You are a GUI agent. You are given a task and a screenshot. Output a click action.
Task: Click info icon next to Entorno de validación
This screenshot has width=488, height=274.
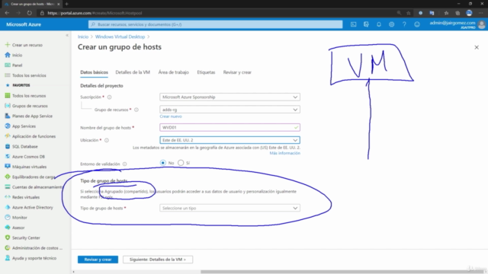pos(124,164)
